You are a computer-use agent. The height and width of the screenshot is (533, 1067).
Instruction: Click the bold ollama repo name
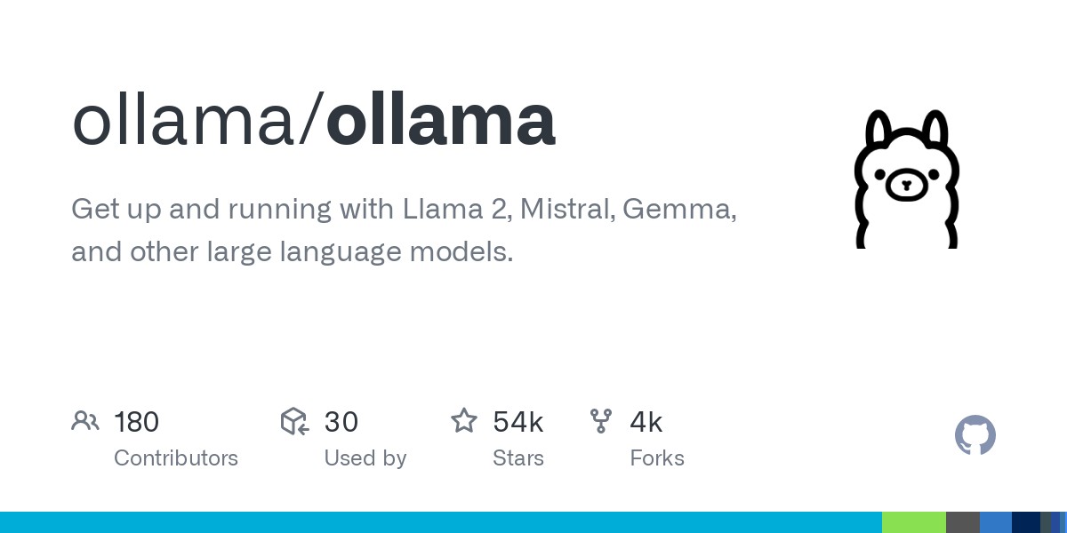[x=441, y=121]
